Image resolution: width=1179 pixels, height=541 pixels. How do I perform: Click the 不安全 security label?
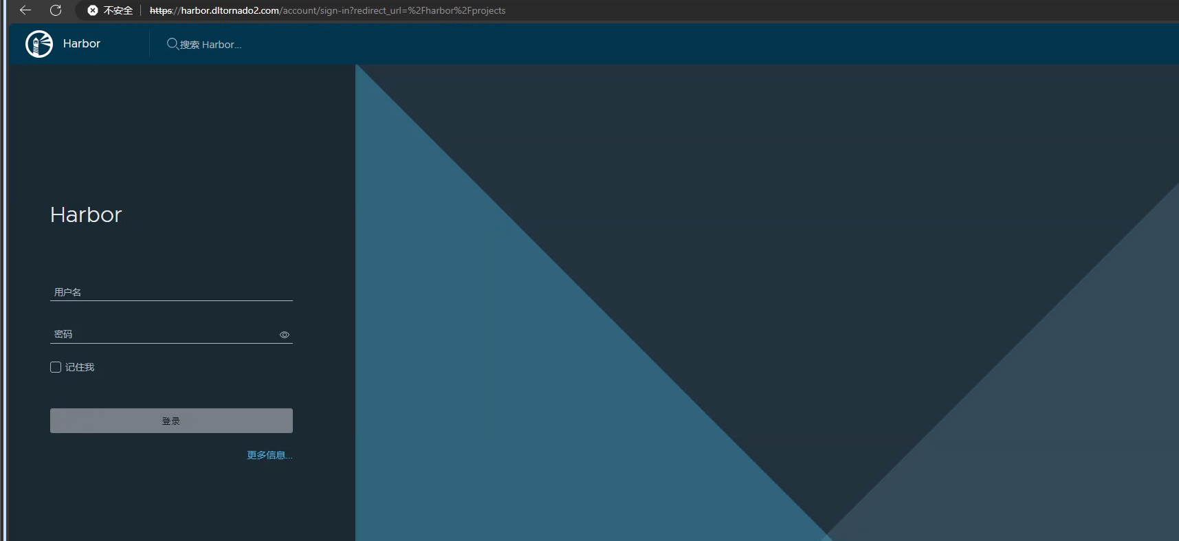coord(118,10)
